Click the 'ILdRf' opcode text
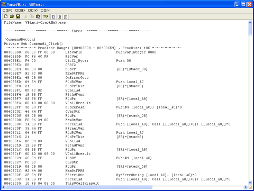This screenshot has width=254, height=191. click(70, 158)
